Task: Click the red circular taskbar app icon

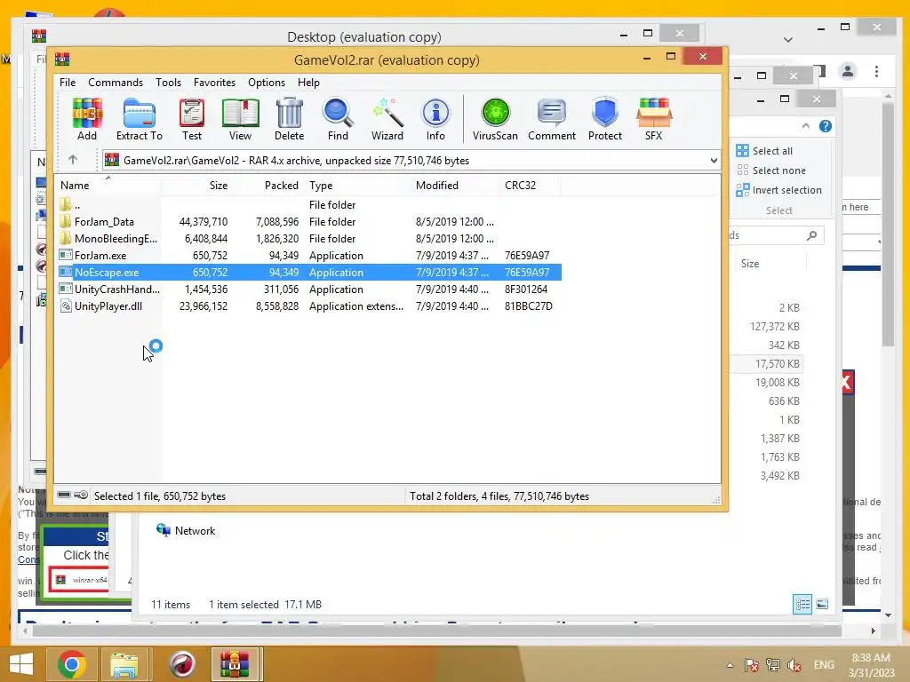Action: (181, 664)
